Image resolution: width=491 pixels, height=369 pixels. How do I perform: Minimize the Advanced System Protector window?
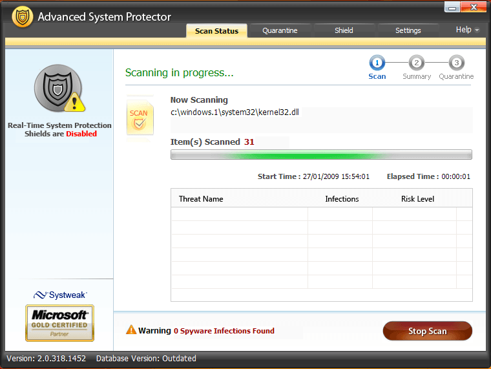[452, 7]
